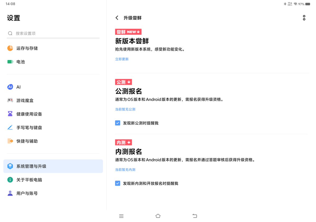Click the 内测报名 heading
316x222 pixels.
coord(129,151)
